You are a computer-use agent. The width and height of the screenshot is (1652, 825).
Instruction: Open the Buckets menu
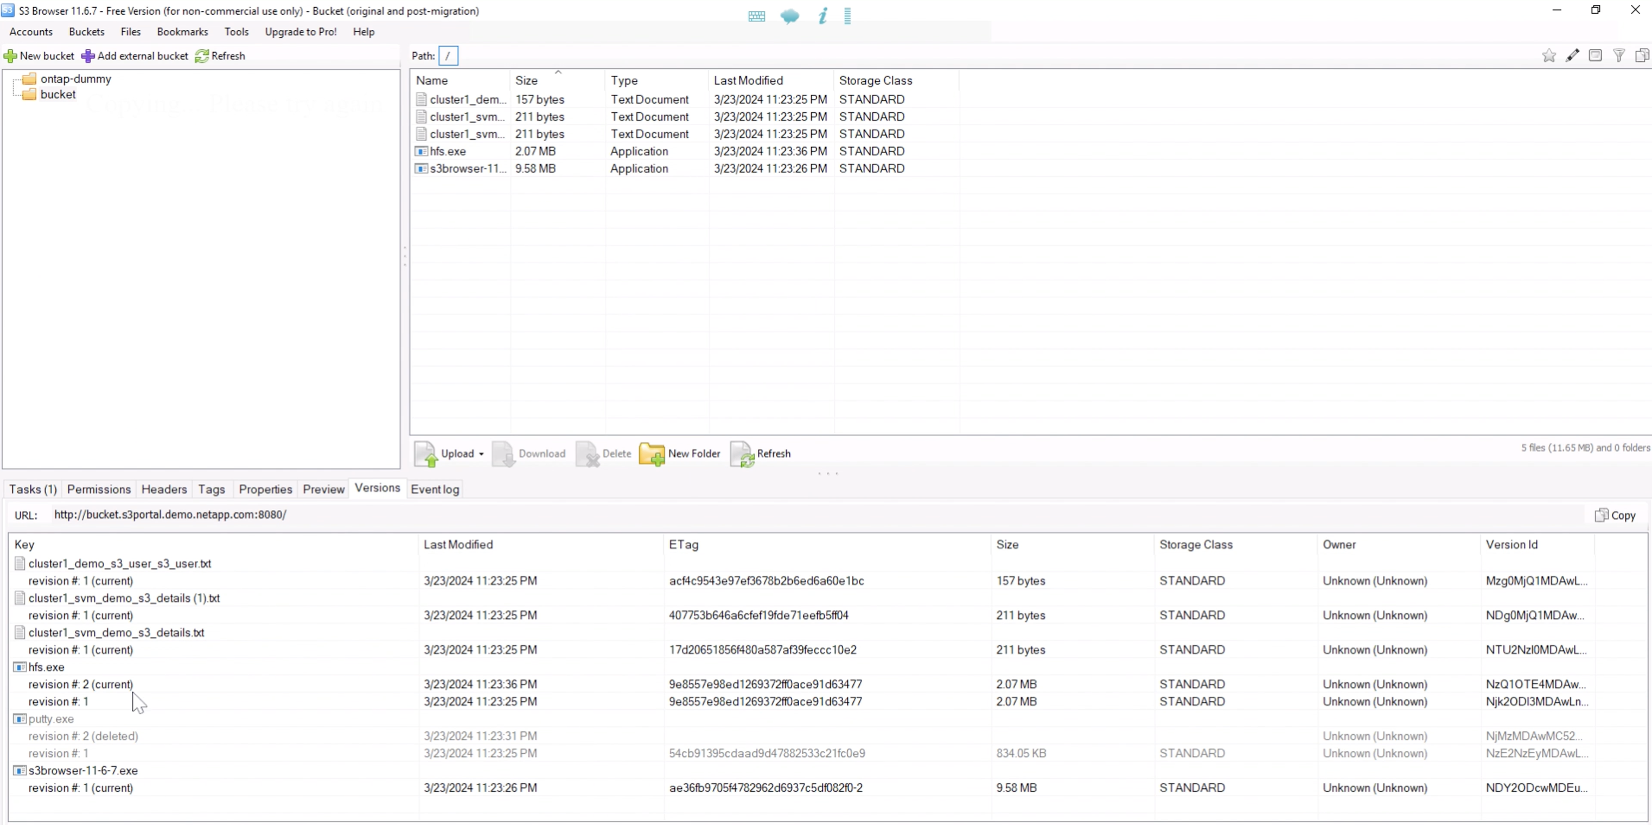[x=86, y=32]
